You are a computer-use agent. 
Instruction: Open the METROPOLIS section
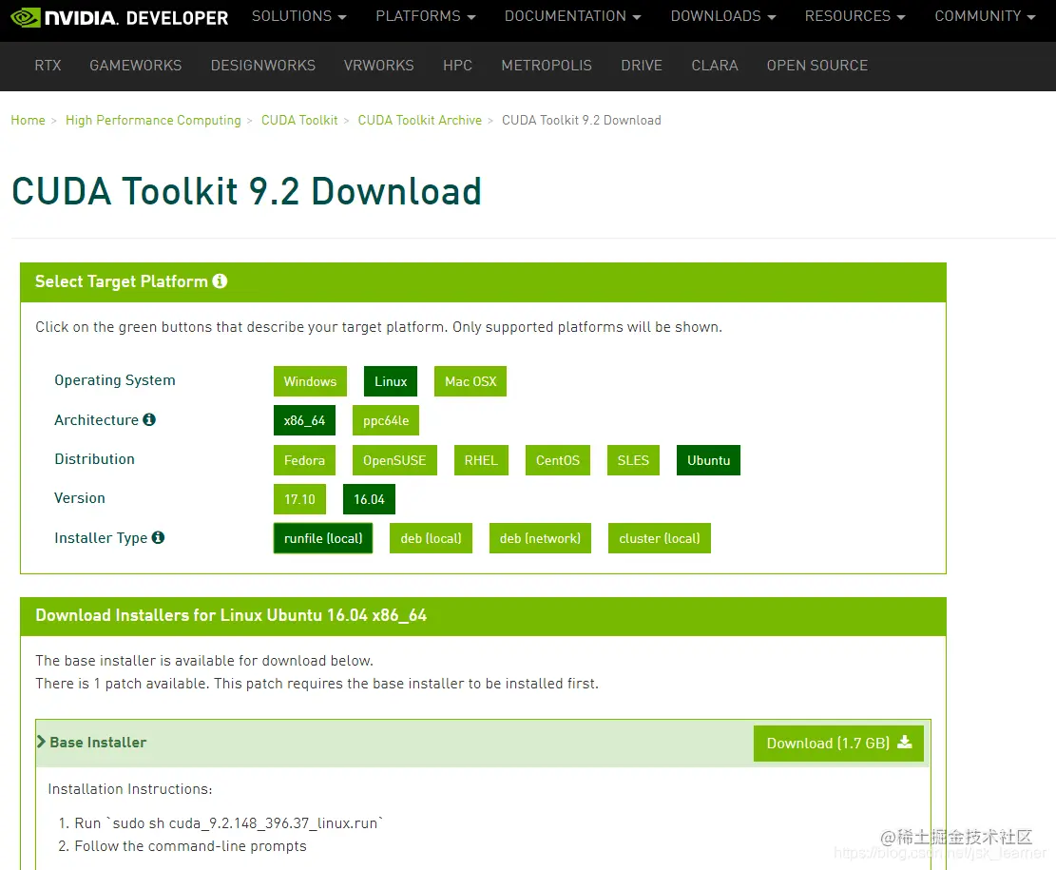pos(547,66)
